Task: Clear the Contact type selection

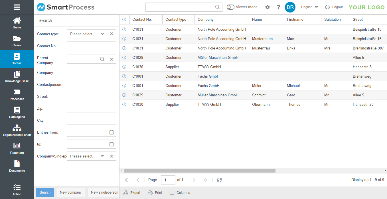Action: point(112,34)
